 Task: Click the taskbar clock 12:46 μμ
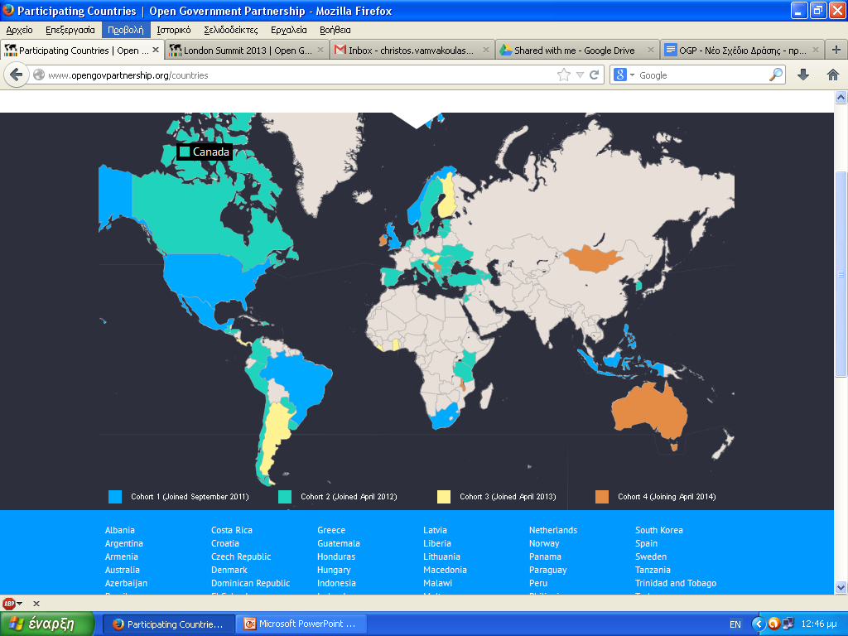point(819,624)
